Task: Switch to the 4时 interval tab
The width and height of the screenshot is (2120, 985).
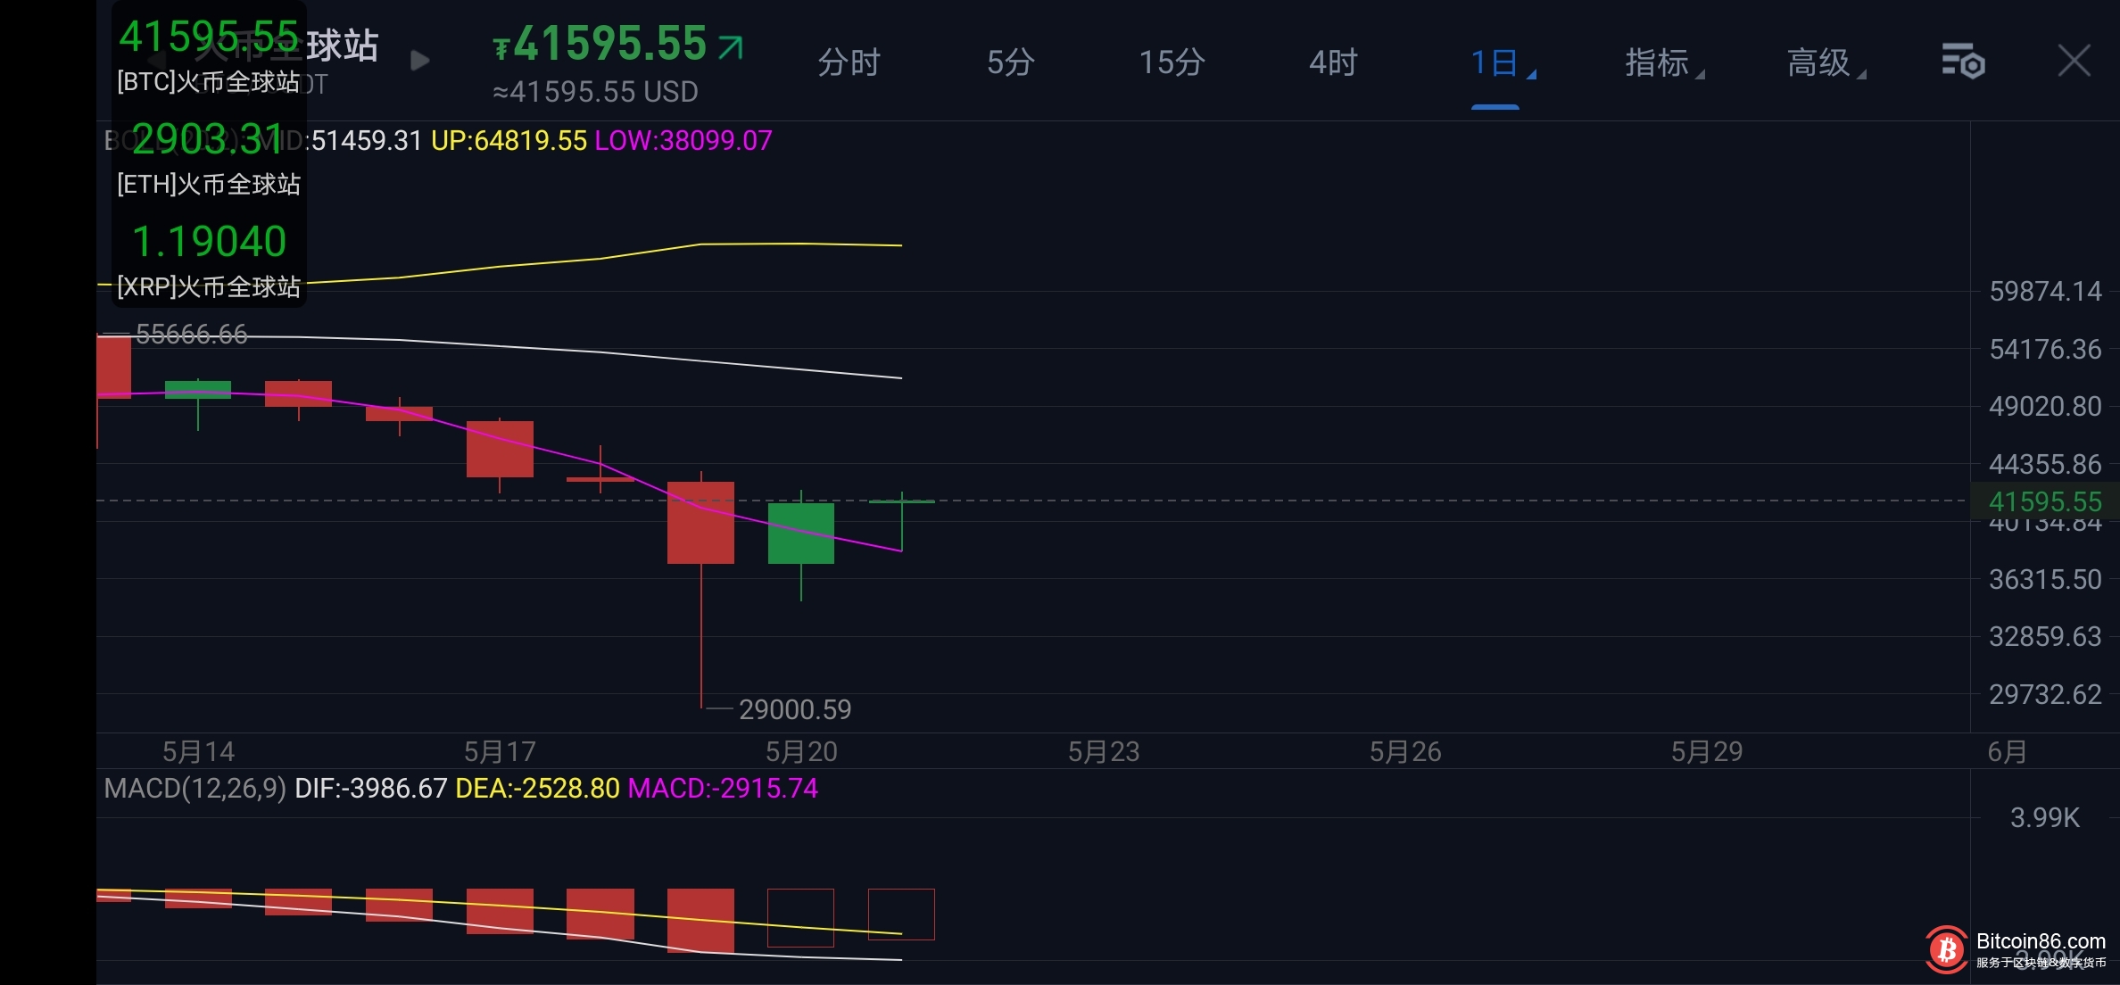Action: click(1333, 62)
